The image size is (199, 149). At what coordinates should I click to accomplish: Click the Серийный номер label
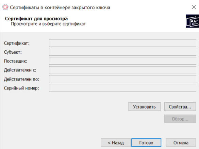[21, 88]
